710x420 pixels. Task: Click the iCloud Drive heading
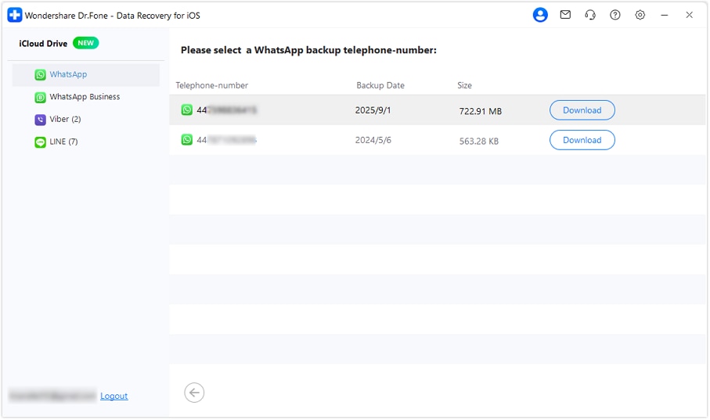(43, 44)
